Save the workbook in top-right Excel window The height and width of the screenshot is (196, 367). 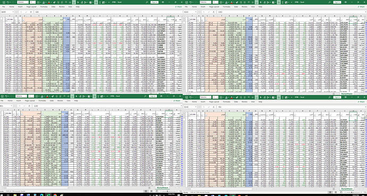187,2
